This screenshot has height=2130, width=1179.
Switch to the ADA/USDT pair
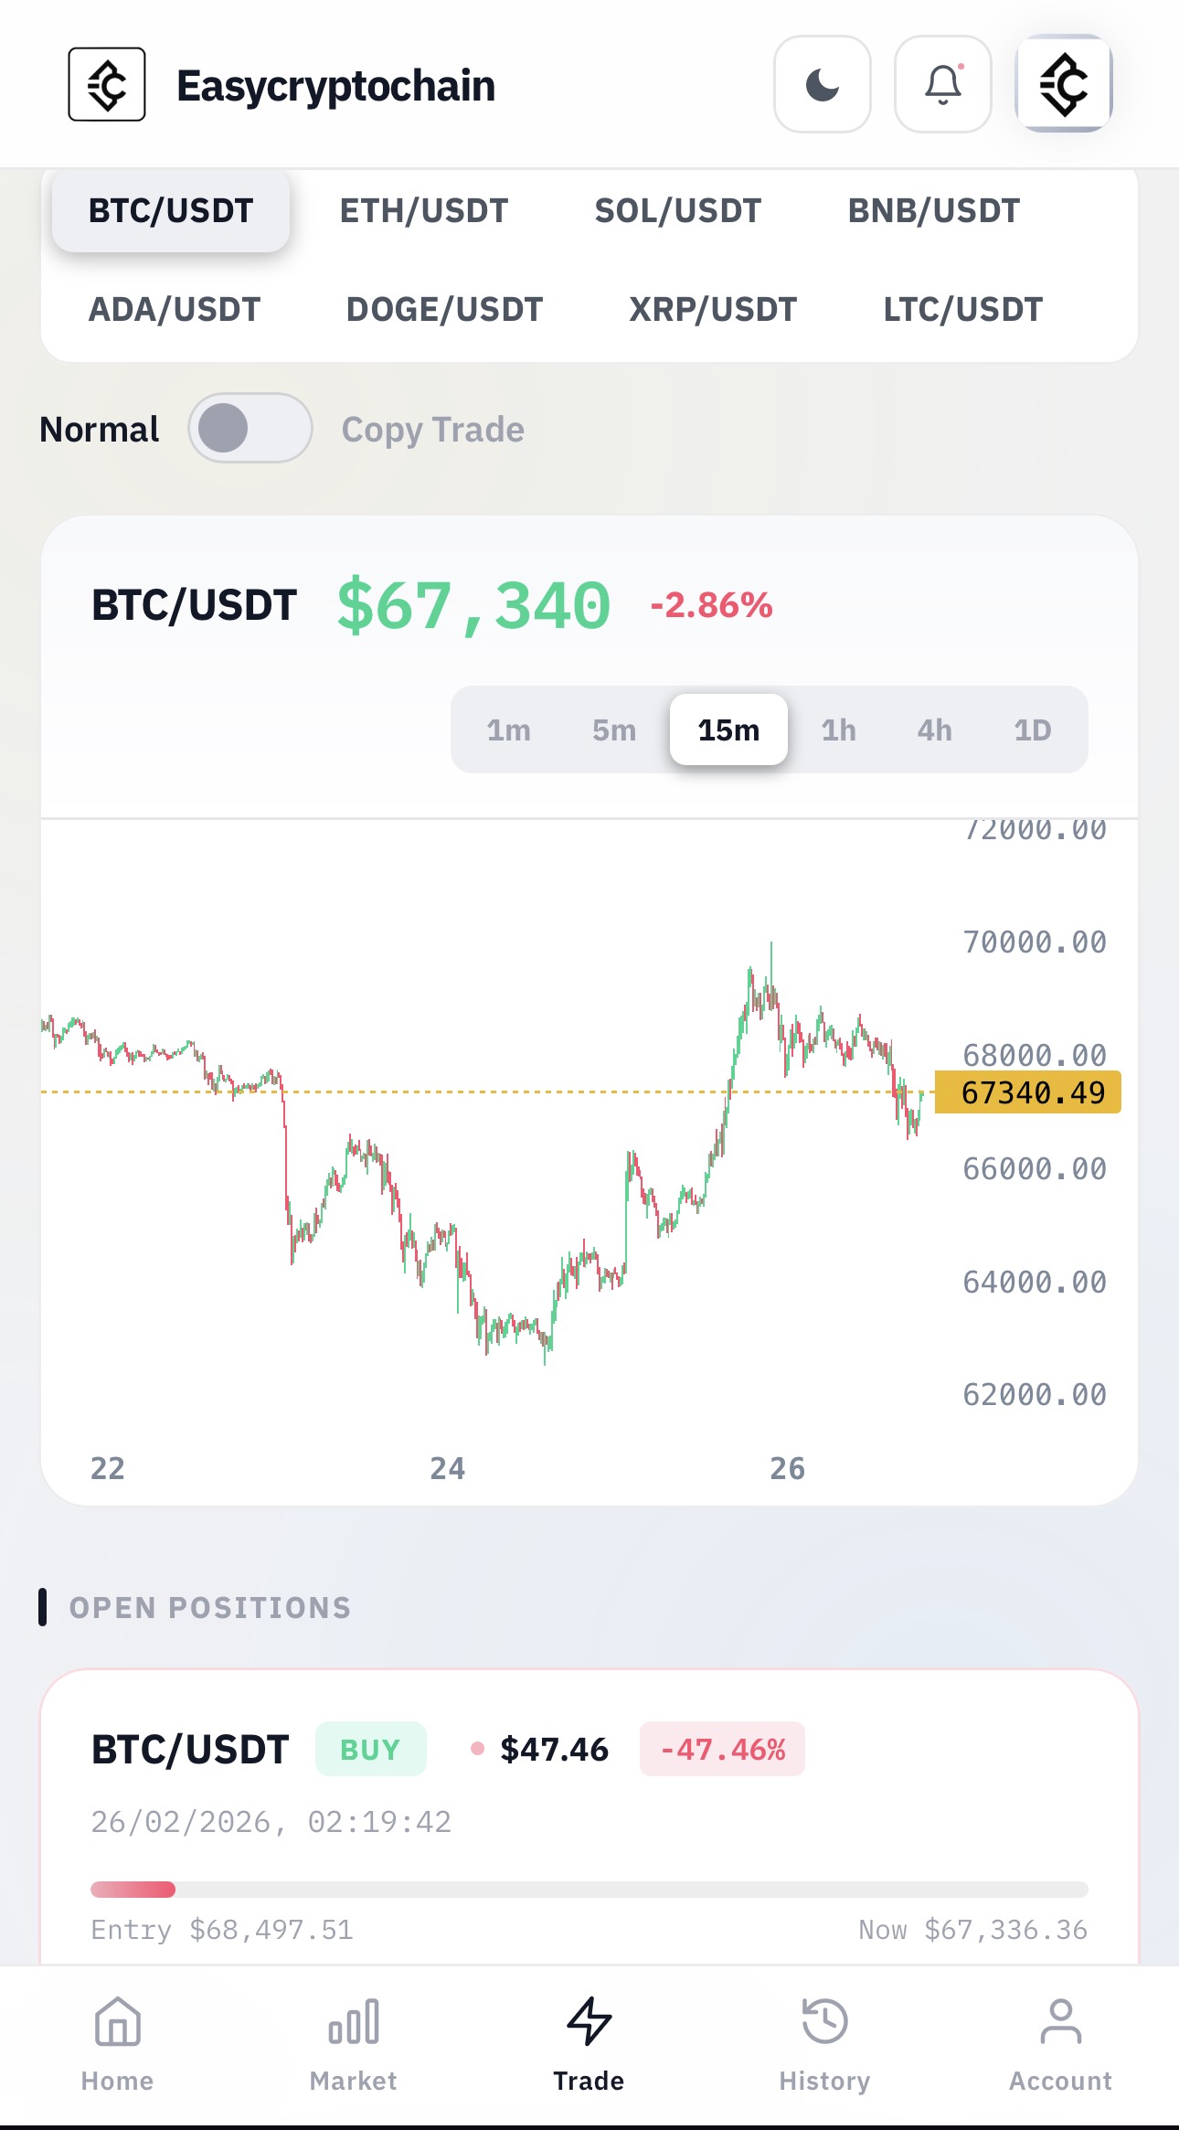(173, 309)
